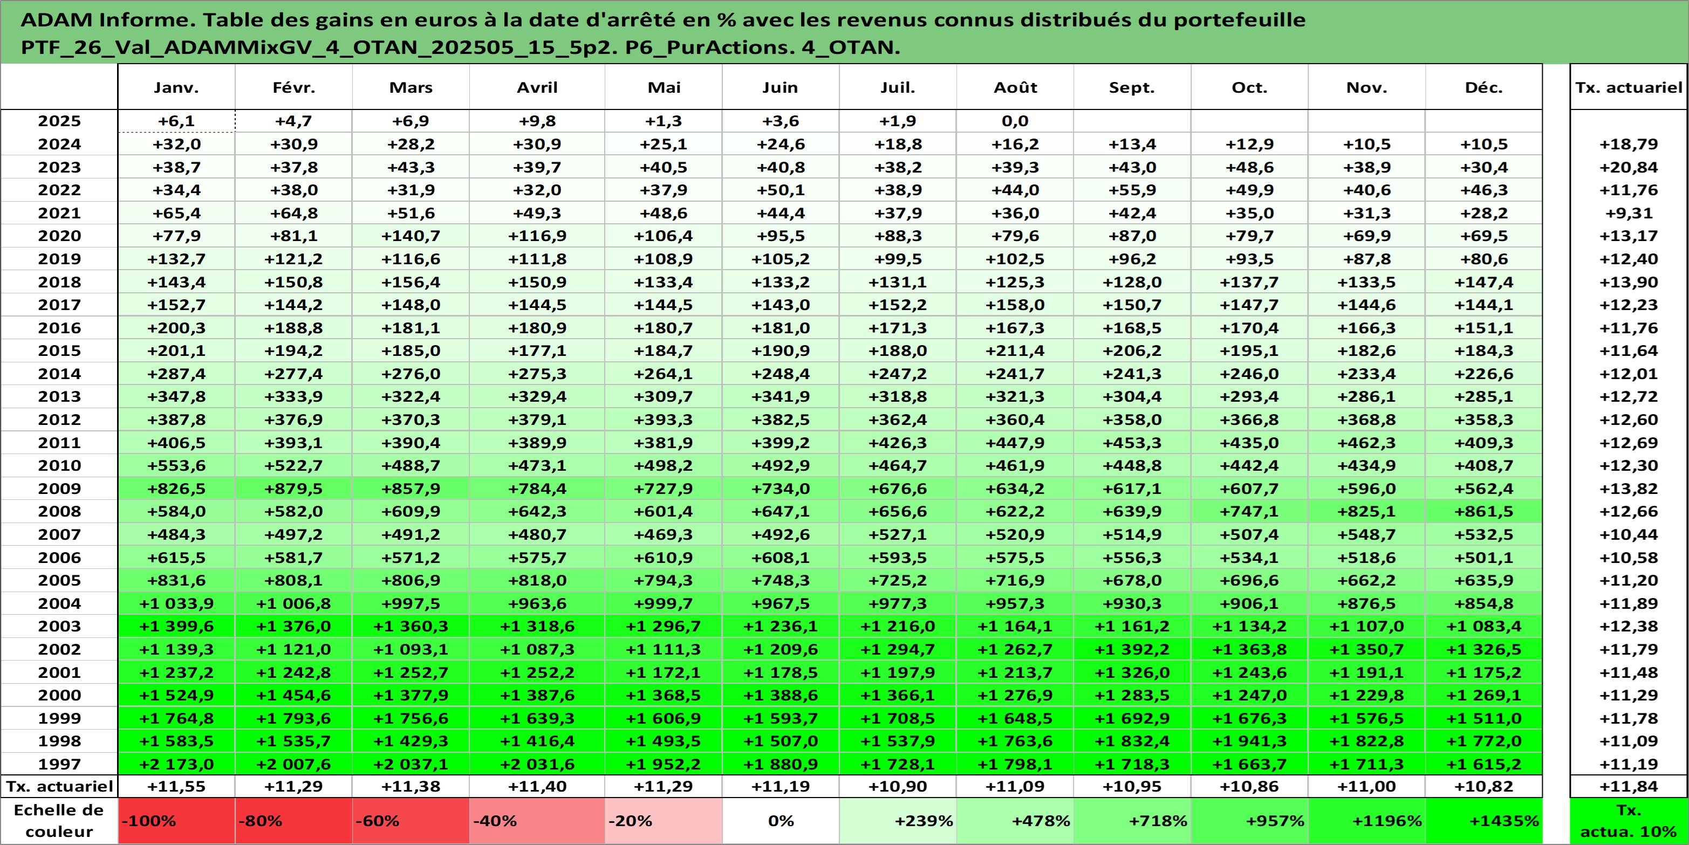Image resolution: width=1689 pixels, height=845 pixels.
Task: Click the +1 941,3 cell in 1998
Action: (x=1250, y=741)
